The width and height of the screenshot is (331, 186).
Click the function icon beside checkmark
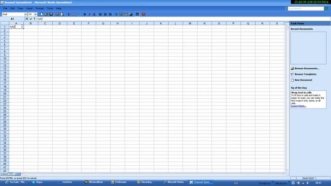(34, 19)
